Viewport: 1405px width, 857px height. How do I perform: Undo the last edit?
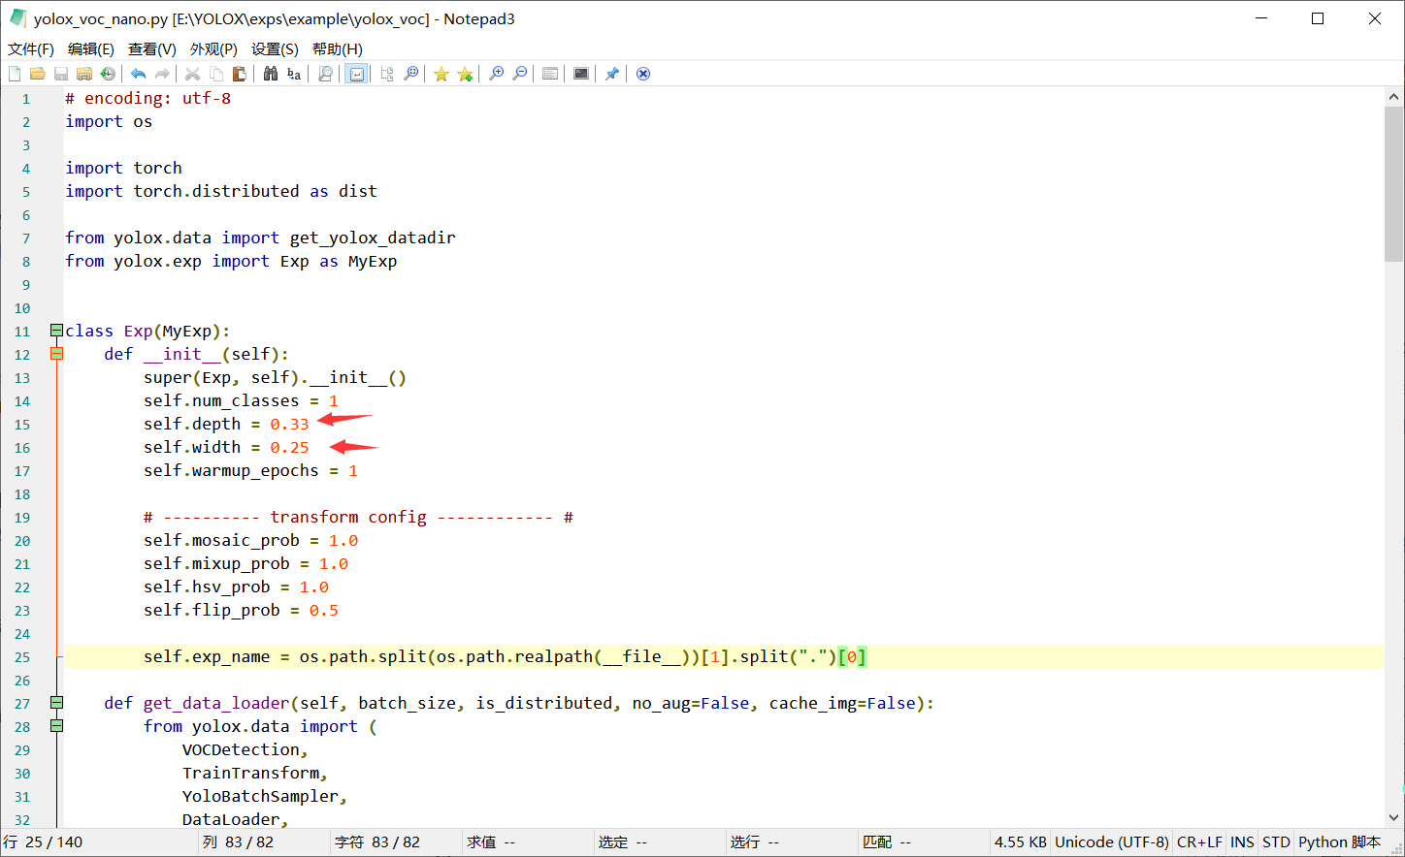(x=139, y=74)
